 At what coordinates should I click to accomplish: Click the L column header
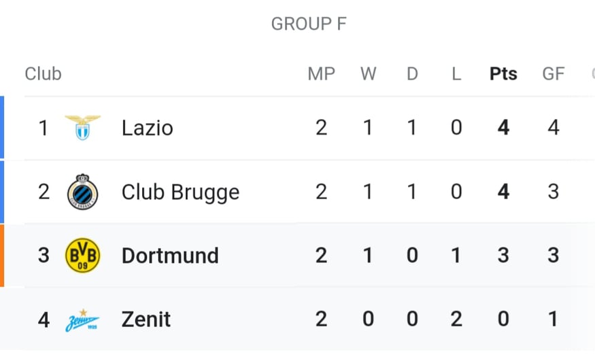coord(456,73)
